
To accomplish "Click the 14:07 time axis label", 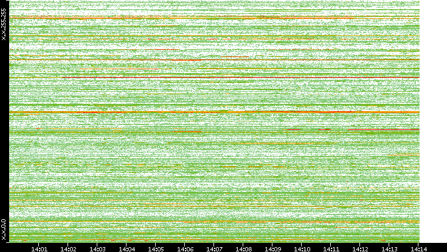I will (214, 249).
